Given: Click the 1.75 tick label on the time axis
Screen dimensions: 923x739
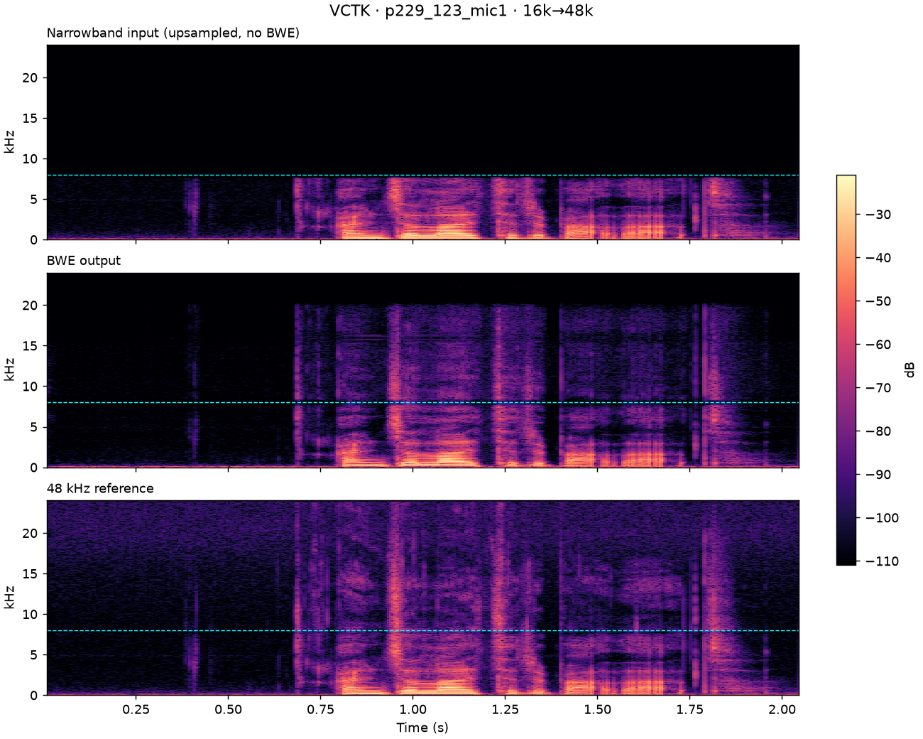Looking at the screenshot, I should (689, 709).
